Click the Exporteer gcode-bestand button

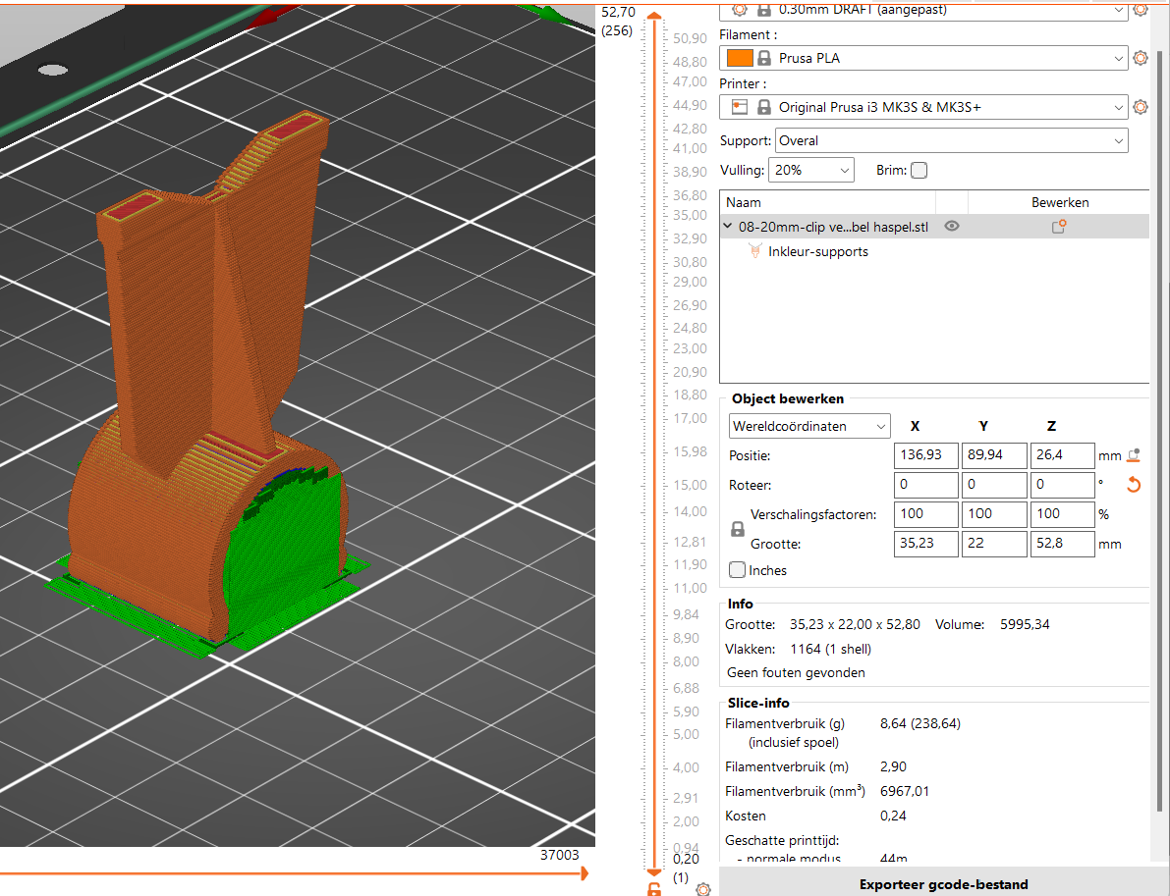pyautogui.click(x=943, y=883)
